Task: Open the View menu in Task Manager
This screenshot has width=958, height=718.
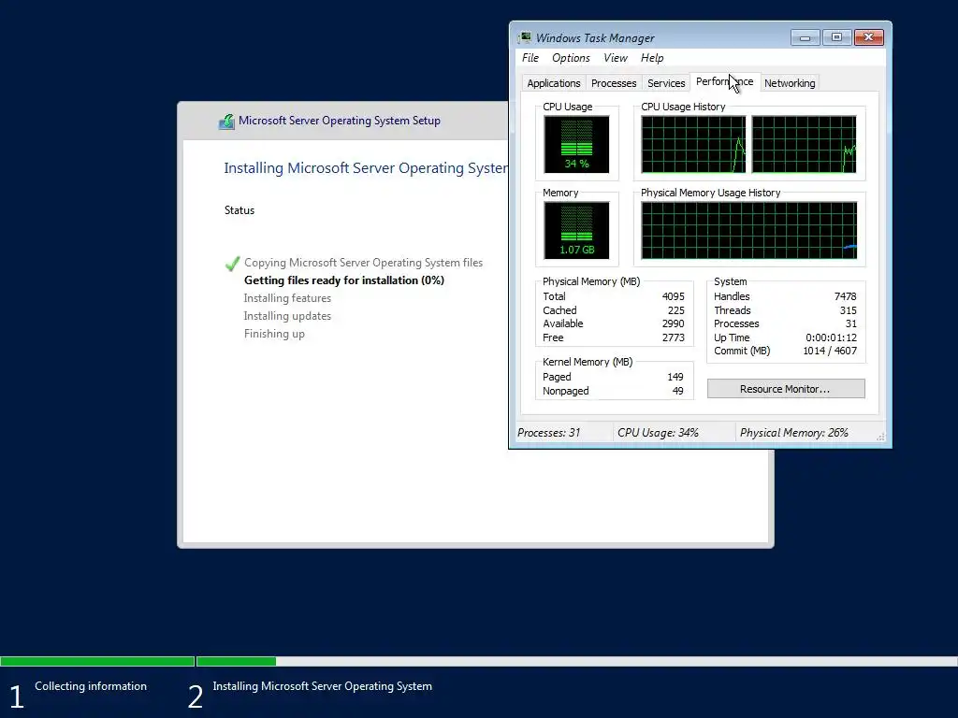Action: point(616,58)
